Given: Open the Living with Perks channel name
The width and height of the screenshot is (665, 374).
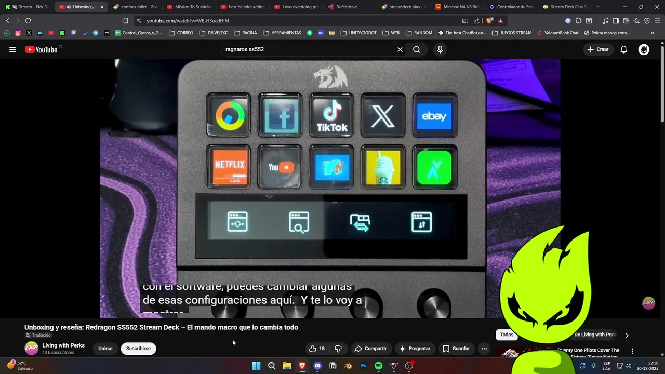Looking at the screenshot, I should pyautogui.click(x=63, y=345).
